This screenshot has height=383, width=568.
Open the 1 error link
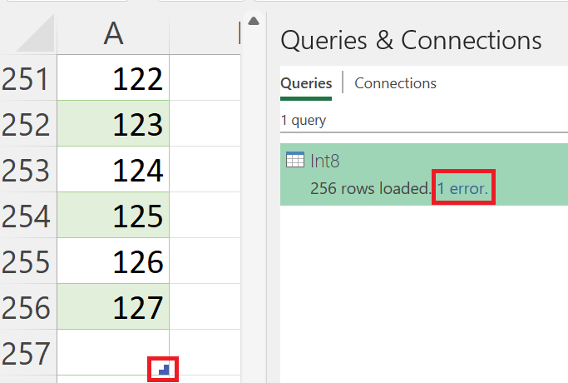coord(465,188)
